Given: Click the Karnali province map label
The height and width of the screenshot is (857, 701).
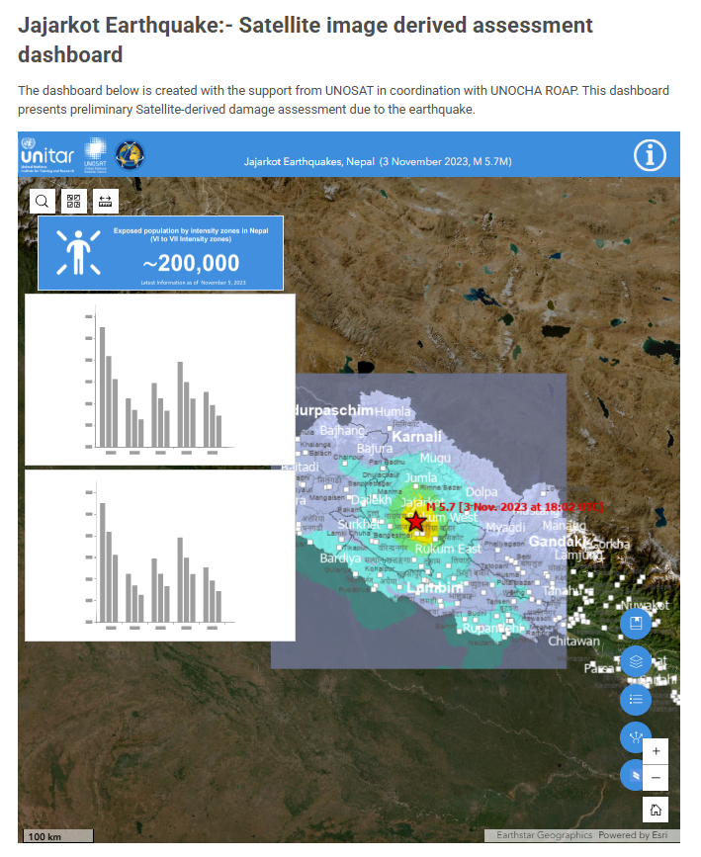Looking at the screenshot, I should click(416, 437).
